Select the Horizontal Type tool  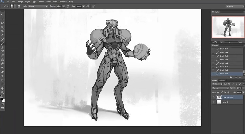point(3,76)
